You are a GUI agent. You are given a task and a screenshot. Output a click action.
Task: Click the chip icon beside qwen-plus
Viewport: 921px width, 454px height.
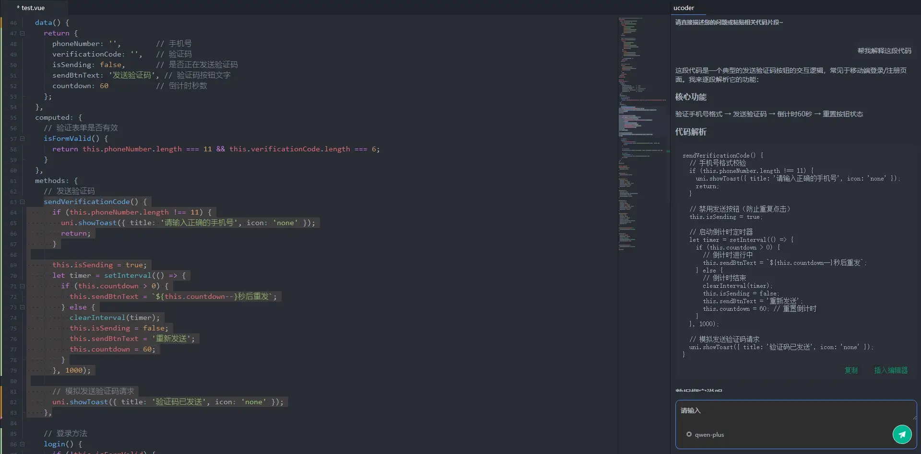coord(689,434)
